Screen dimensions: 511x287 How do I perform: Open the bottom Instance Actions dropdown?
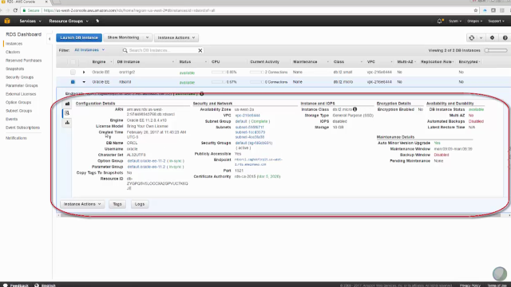(82, 204)
